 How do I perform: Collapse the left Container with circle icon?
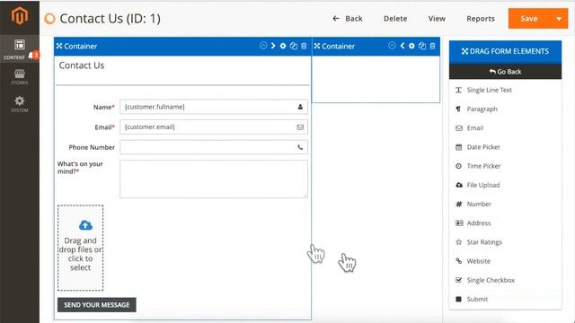click(x=263, y=46)
